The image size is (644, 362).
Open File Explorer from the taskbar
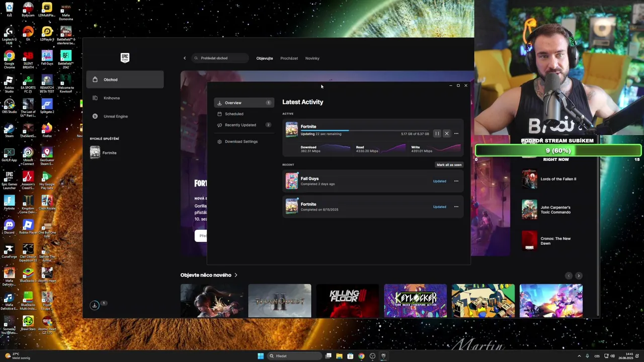tap(339, 356)
